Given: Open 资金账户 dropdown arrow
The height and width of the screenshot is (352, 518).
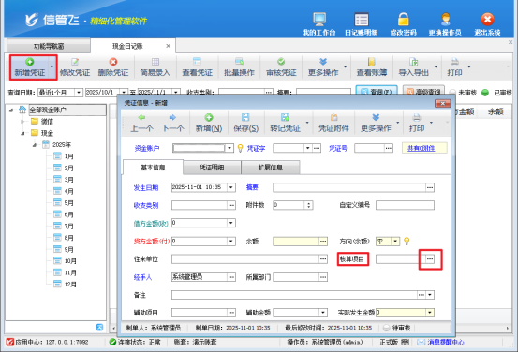Looking at the screenshot, I should (x=229, y=148).
